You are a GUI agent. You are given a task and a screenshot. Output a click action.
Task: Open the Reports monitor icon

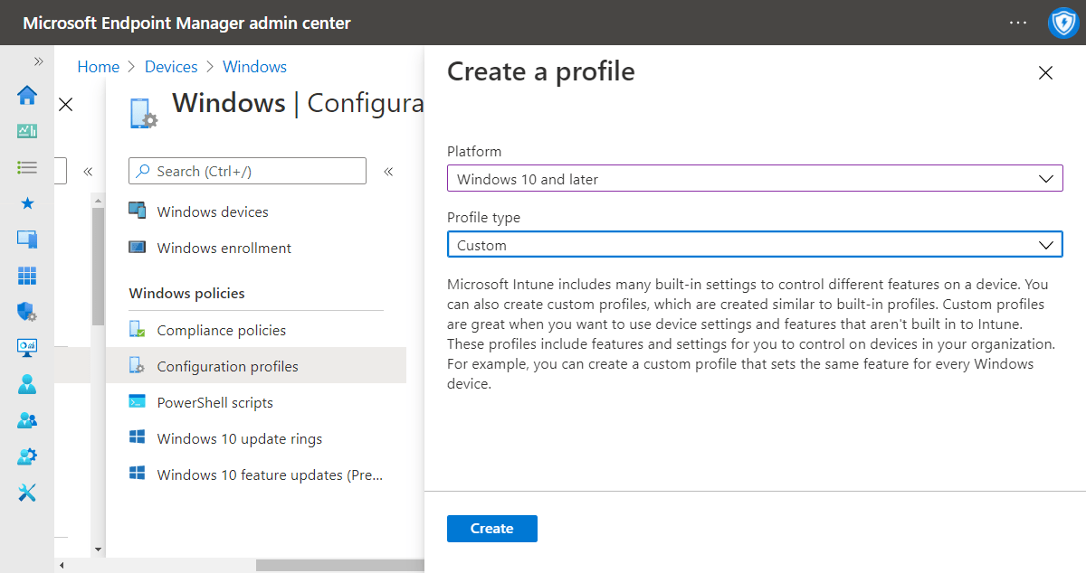click(x=27, y=348)
